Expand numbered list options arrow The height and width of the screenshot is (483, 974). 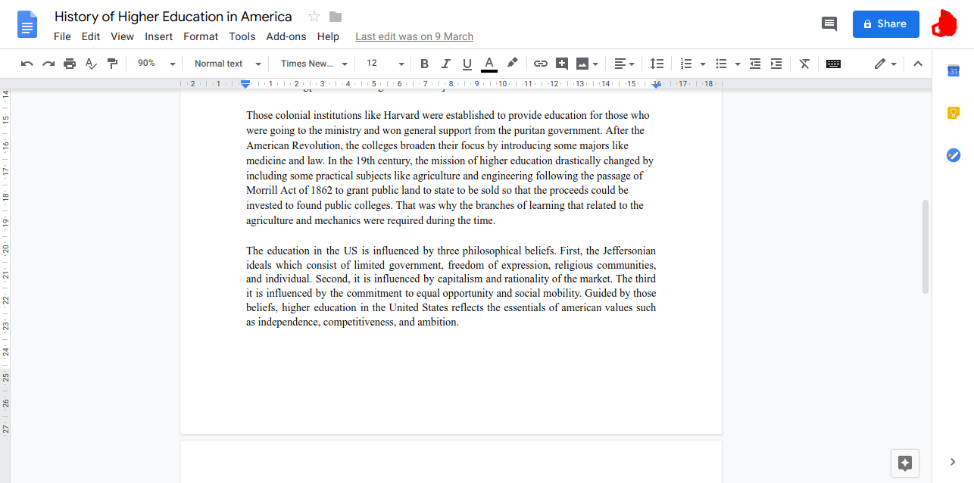[x=703, y=64]
